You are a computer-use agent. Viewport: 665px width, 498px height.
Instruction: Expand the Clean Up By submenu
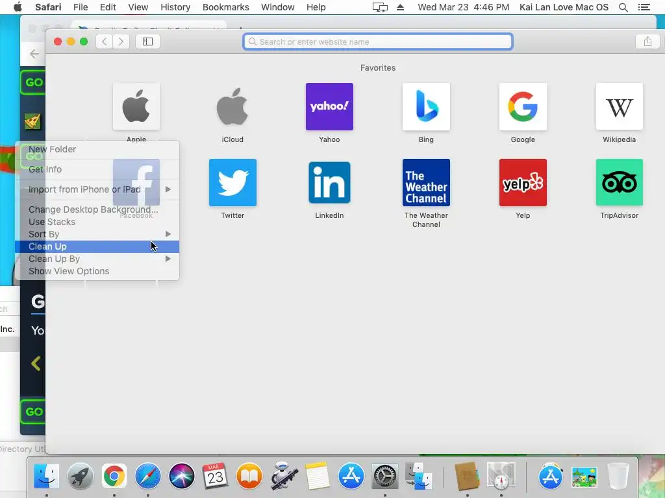97,259
